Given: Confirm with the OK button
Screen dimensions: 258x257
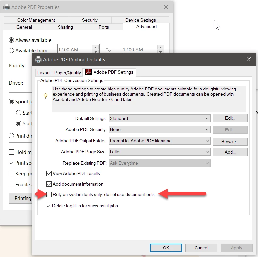Looking at the screenshot, I should [x=166, y=248].
